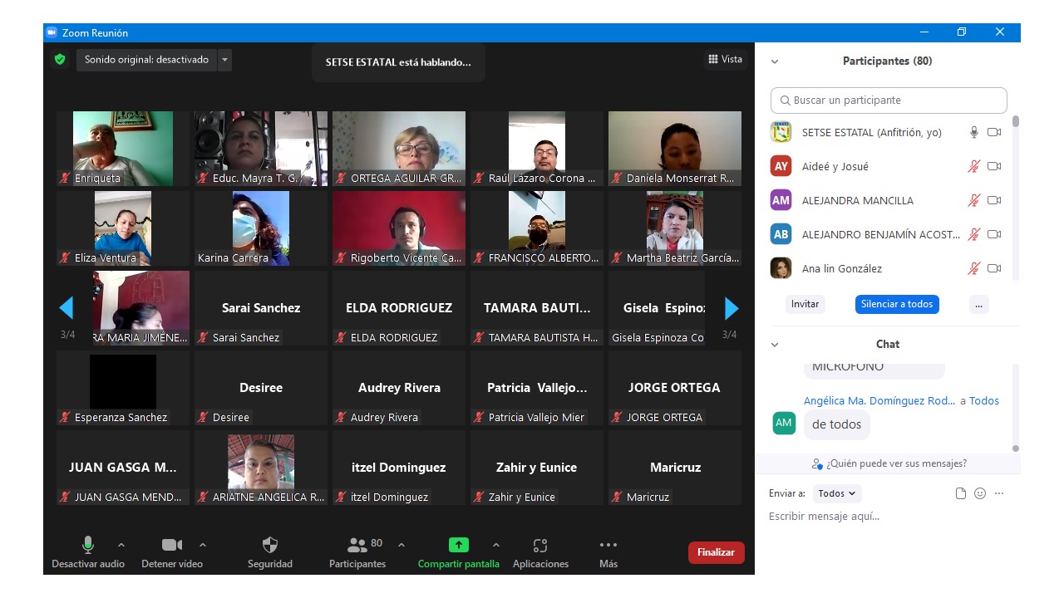Open participants panel more options button
This screenshot has height=598, width=1064.
[x=978, y=304]
